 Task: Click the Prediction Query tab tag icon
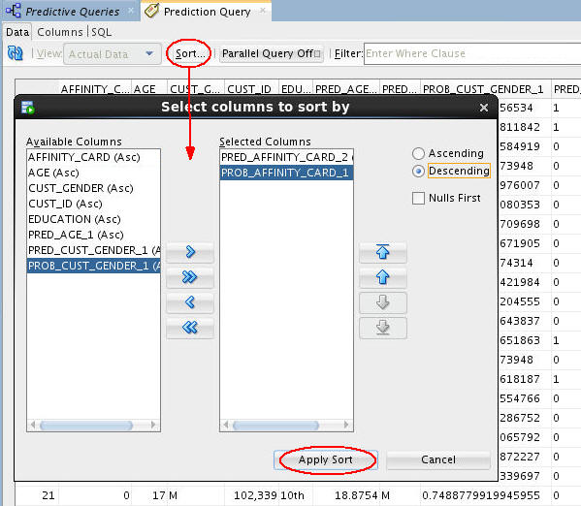pyautogui.click(x=152, y=11)
